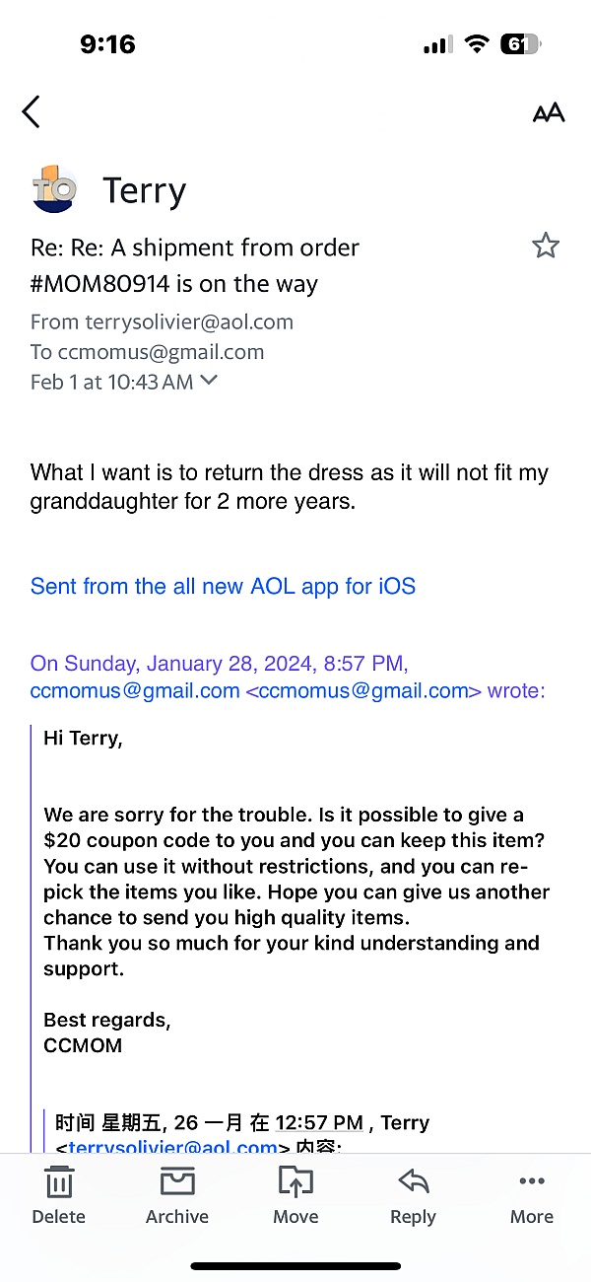The image size is (591, 1282).
Task: Open the AA text size options
Action: [x=549, y=112]
